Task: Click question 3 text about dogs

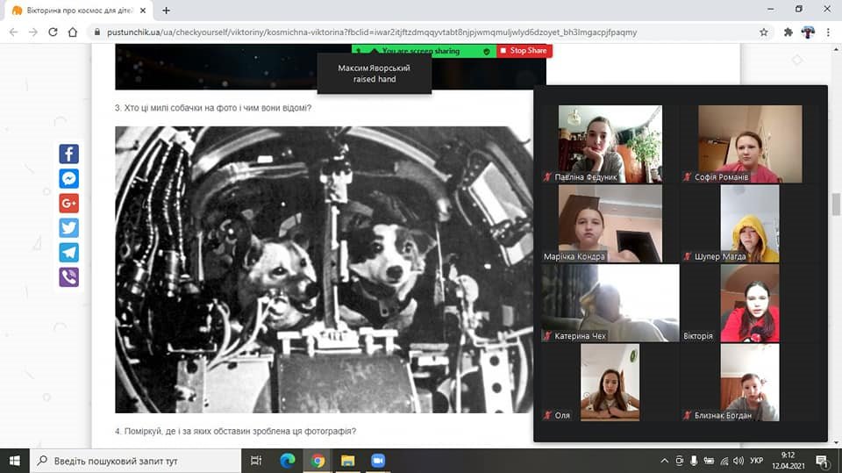Action: click(x=213, y=108)
